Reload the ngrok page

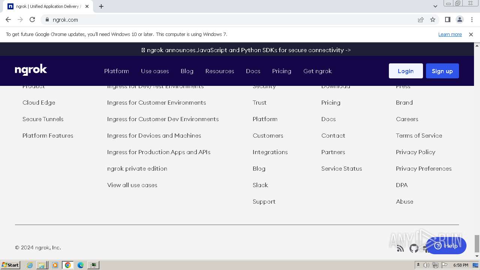[x=32, y=19]
